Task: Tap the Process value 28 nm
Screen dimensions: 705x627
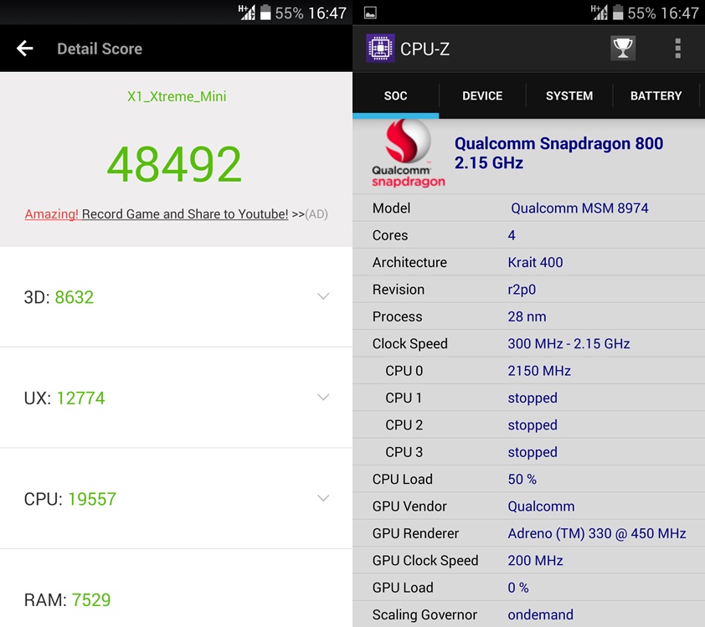Action: tap(527, 316)
